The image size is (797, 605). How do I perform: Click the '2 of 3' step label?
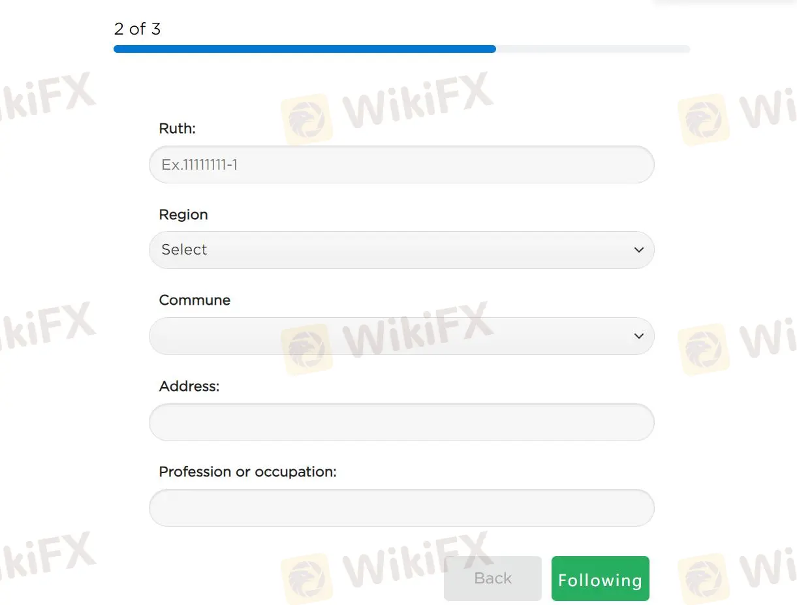(x=137, y=29)
